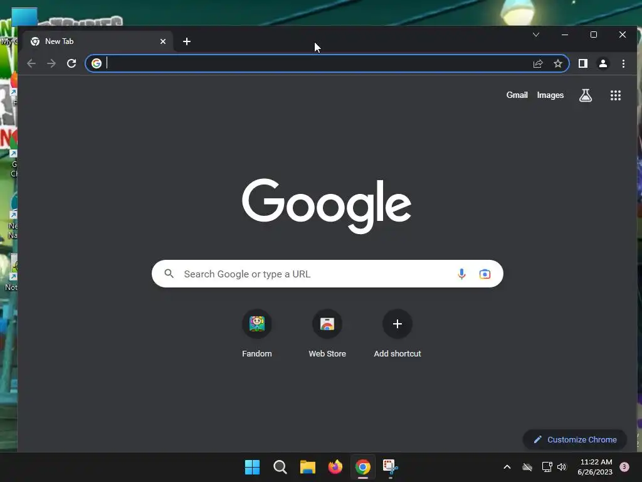Search by image with camera icon
Viewport: 642px width, 482px height.
pyautogui.click(x=485, y=274)
